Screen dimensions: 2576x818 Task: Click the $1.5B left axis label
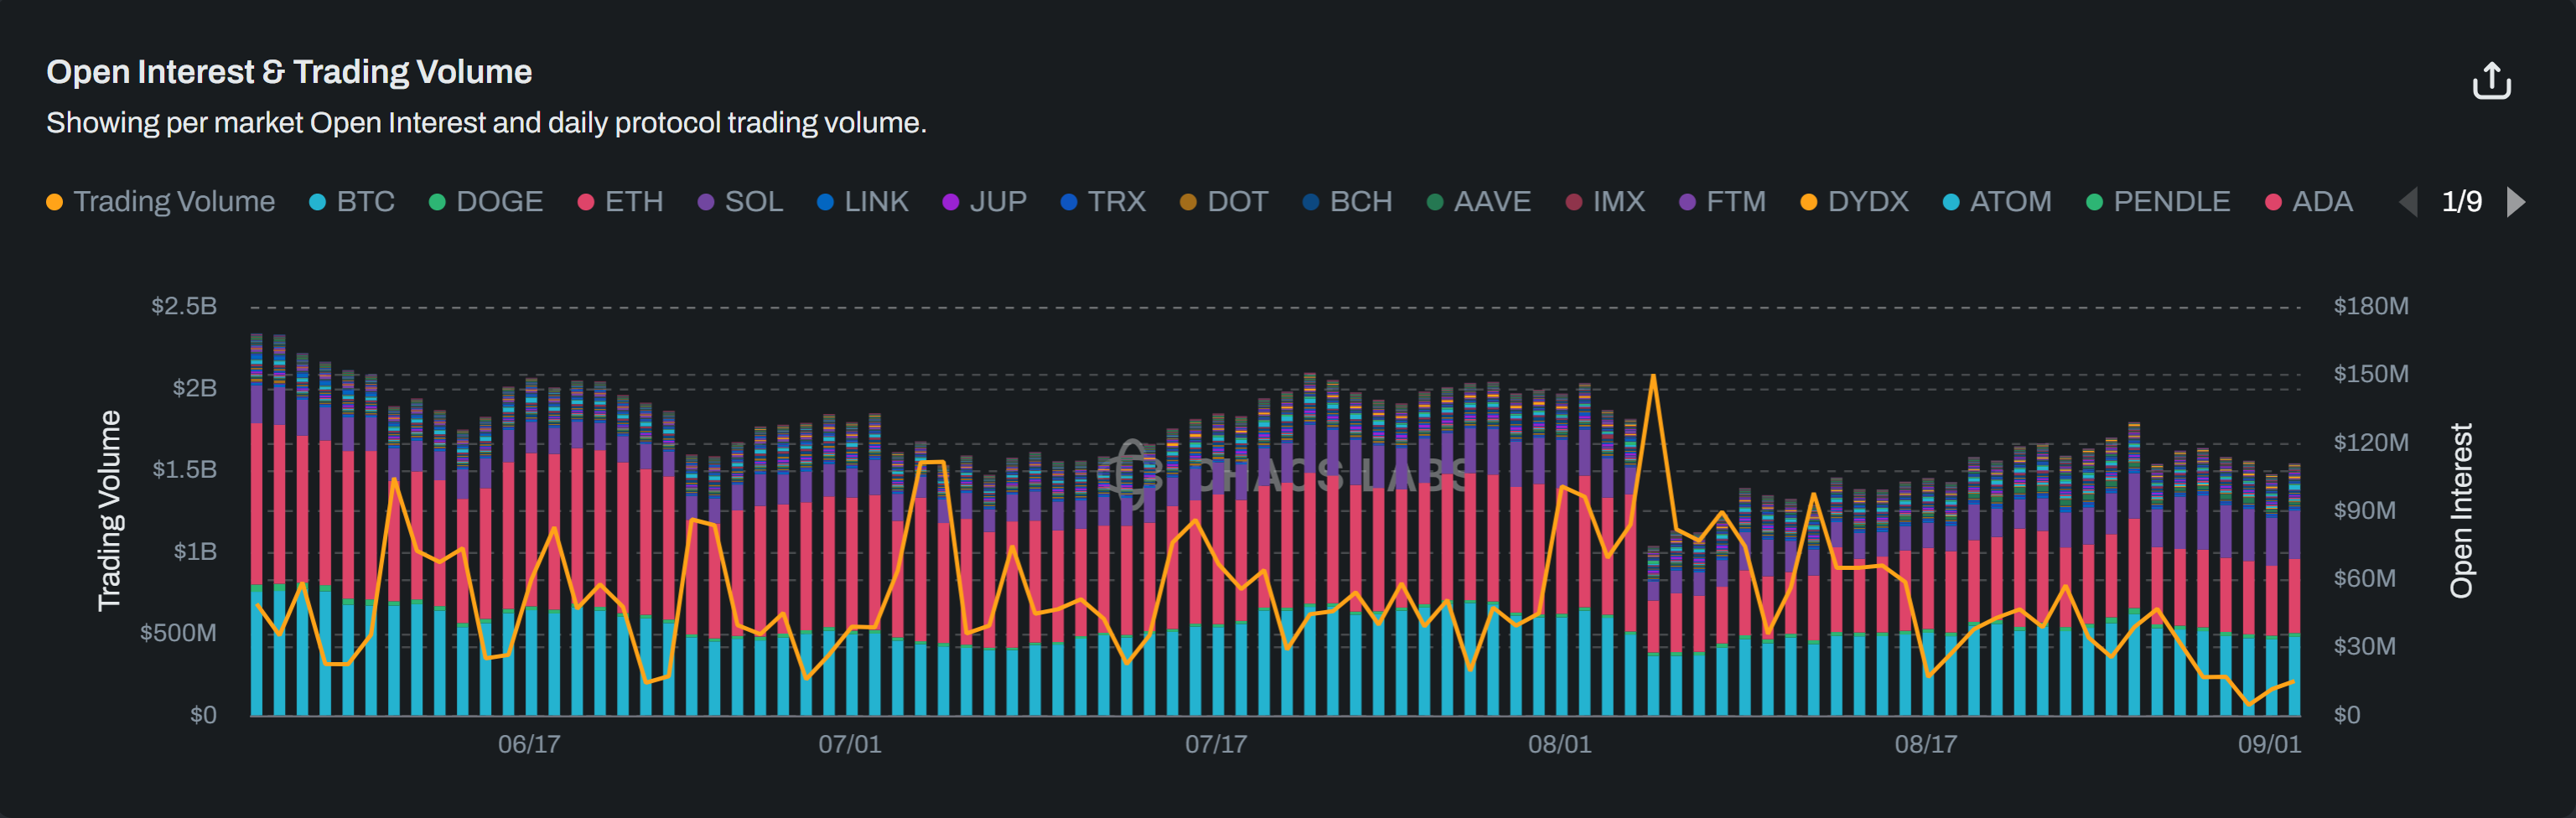184,469
